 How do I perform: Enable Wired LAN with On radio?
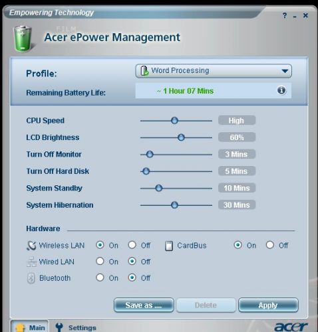(x=100, y=261)
